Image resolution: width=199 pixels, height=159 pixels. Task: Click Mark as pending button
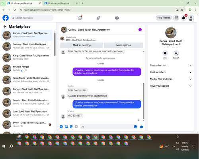pyautogui.click(x=82, y=45)
